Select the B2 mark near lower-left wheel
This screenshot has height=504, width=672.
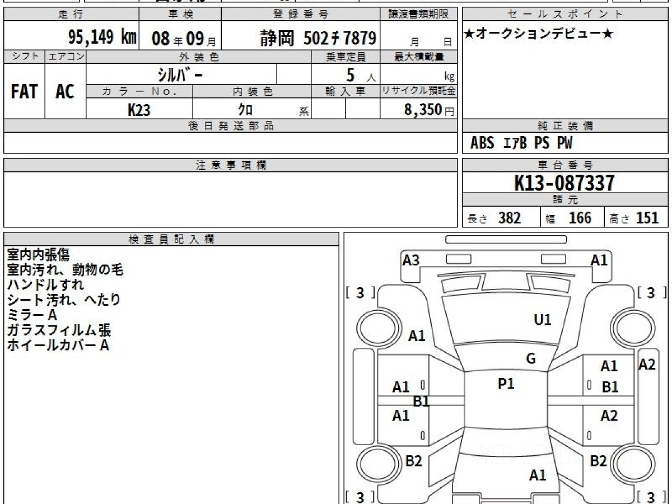[x=413, y=461]
